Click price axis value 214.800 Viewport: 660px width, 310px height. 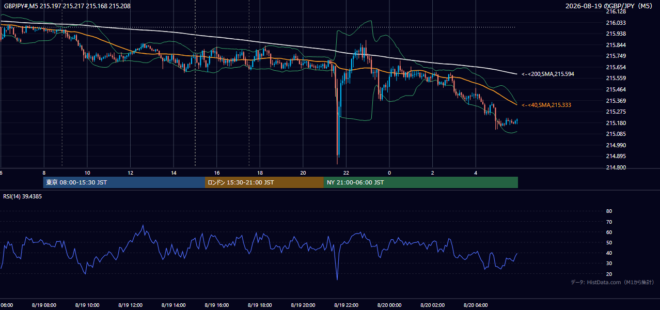616,167
